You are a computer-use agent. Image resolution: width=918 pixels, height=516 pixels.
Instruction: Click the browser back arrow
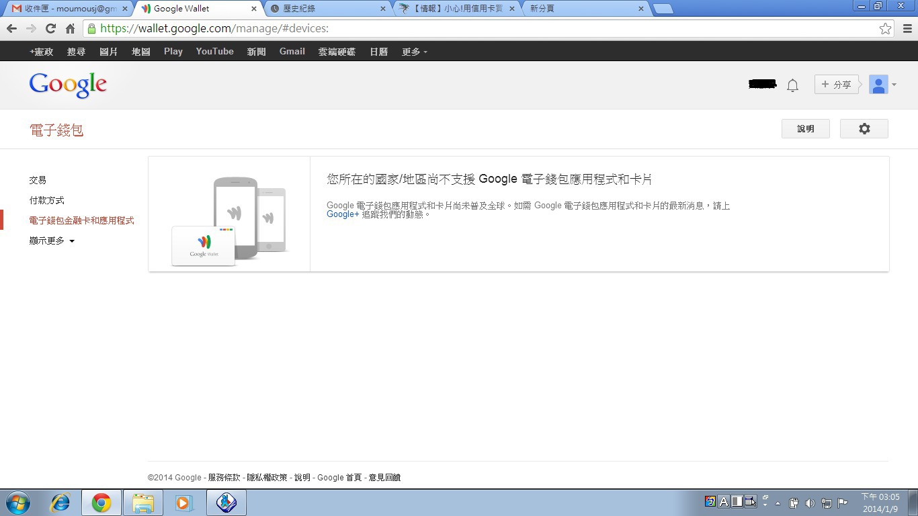tap(11, 29)
